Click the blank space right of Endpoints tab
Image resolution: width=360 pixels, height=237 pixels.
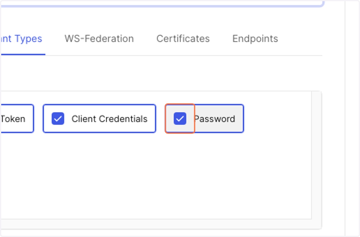click(300, 39)
